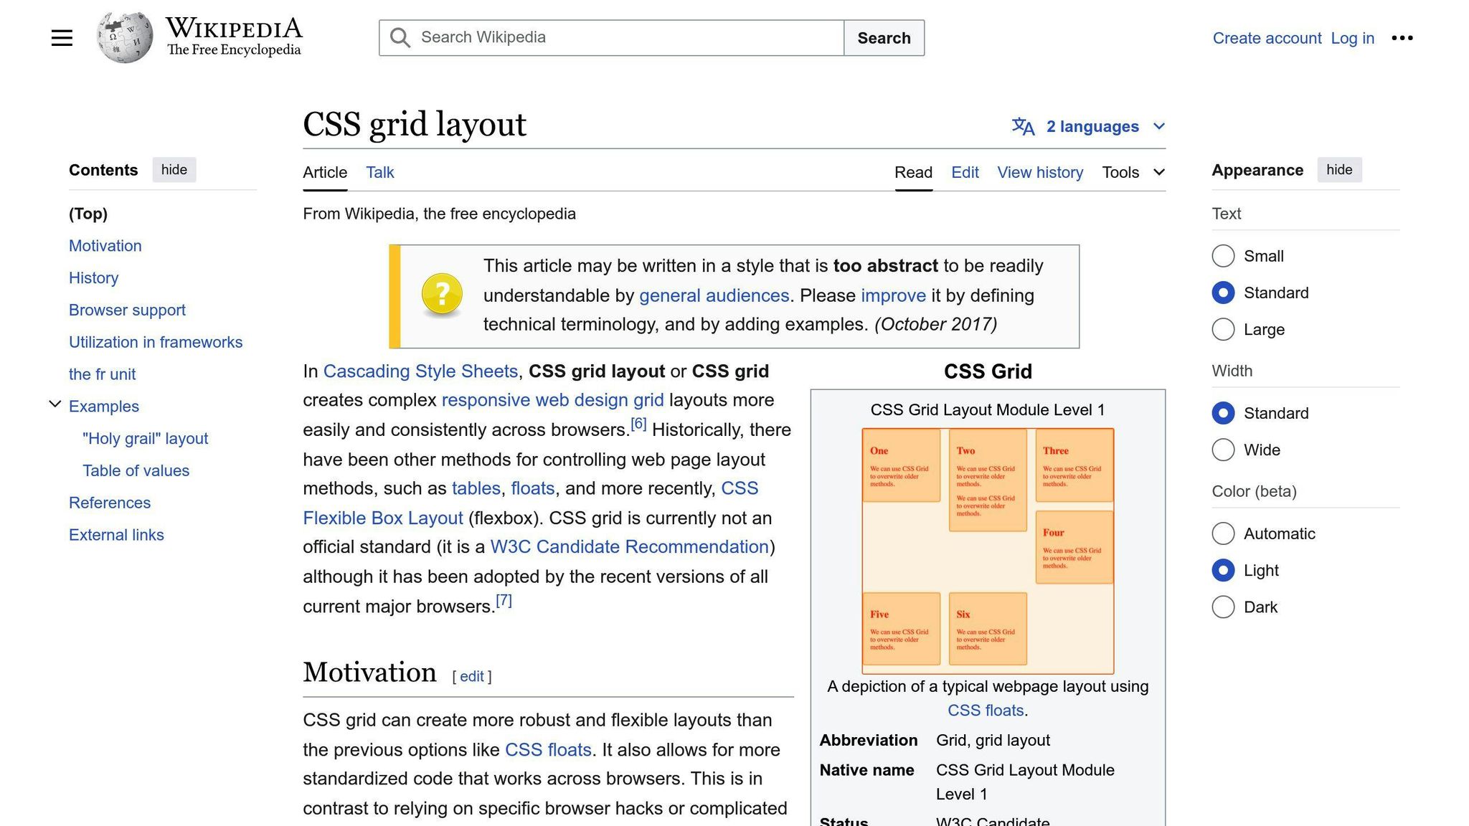Go to Examples in Contents
This screenshot has width=1469, height=826.
coord(104,407)
